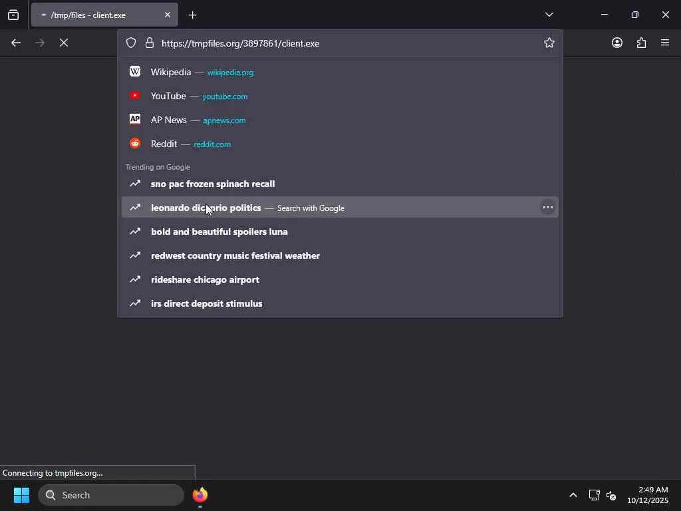The height and width of the screenshot is (511, 681).
Task: Stop loading the page
Action: click(x=64, y=43)
